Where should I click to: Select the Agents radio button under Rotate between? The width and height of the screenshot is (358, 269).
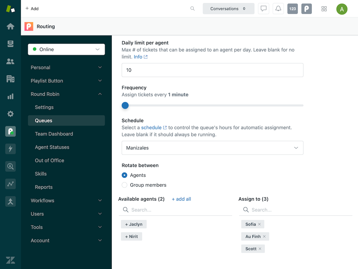124,175
